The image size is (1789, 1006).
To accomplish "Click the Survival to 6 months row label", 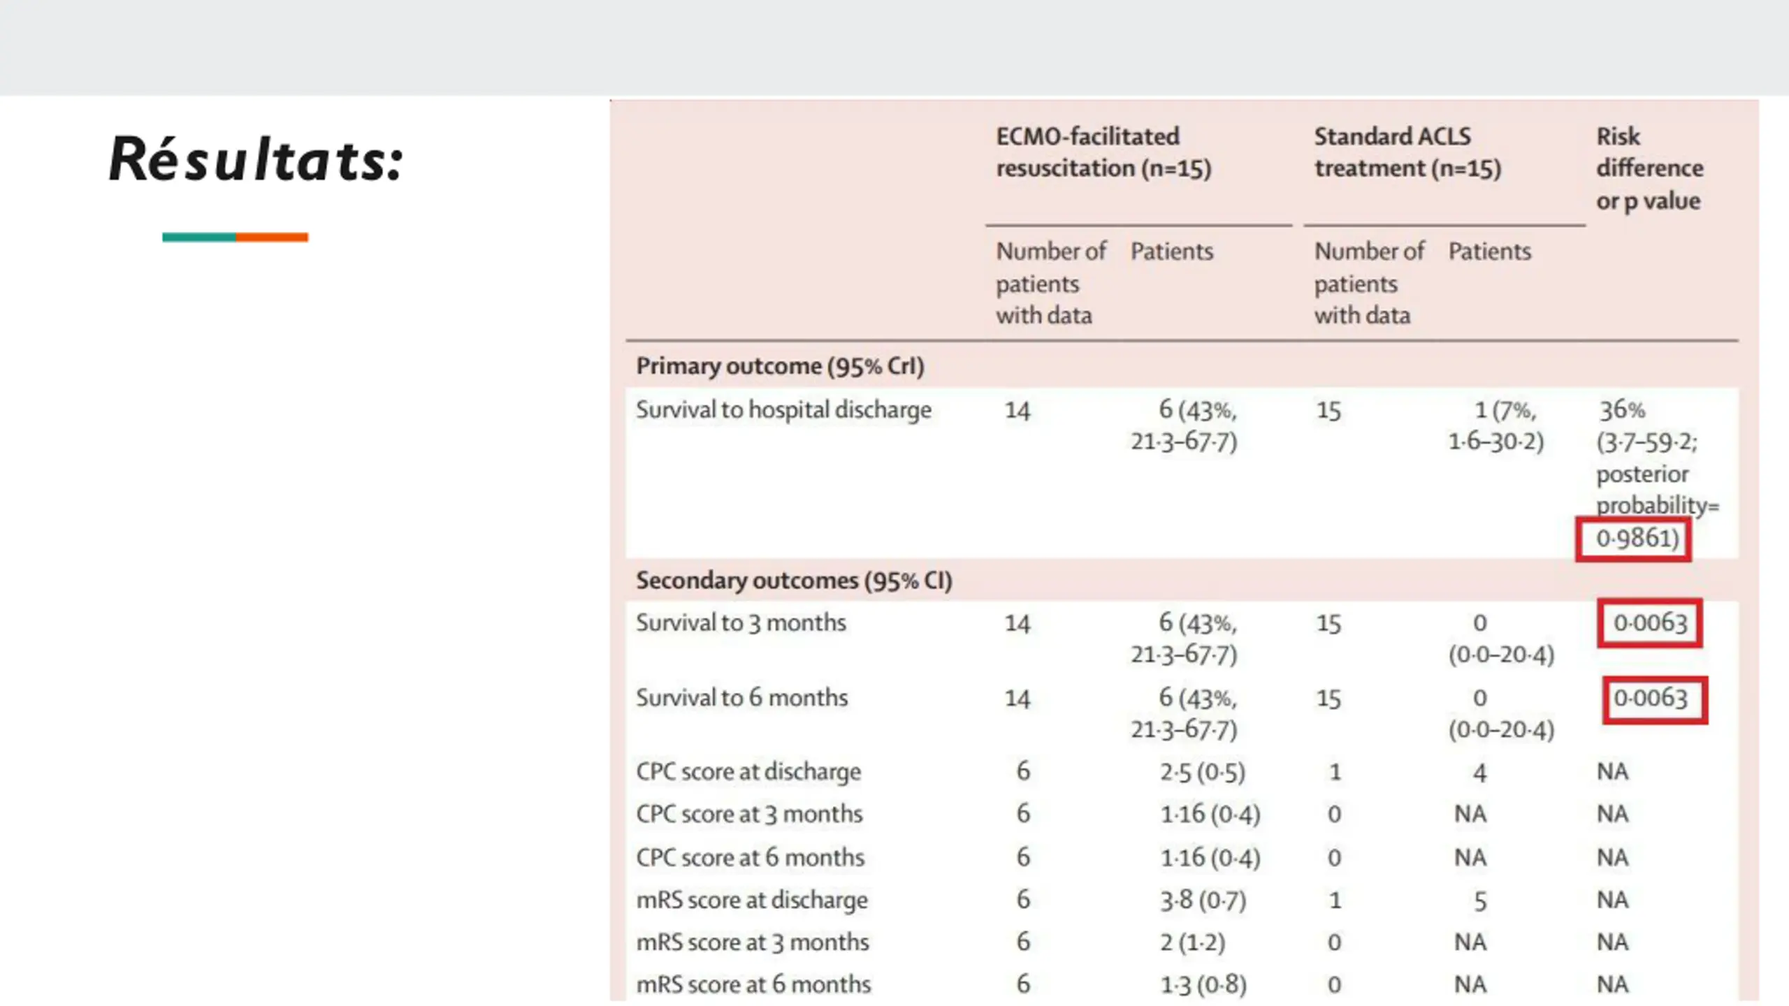I will point(741,697).
